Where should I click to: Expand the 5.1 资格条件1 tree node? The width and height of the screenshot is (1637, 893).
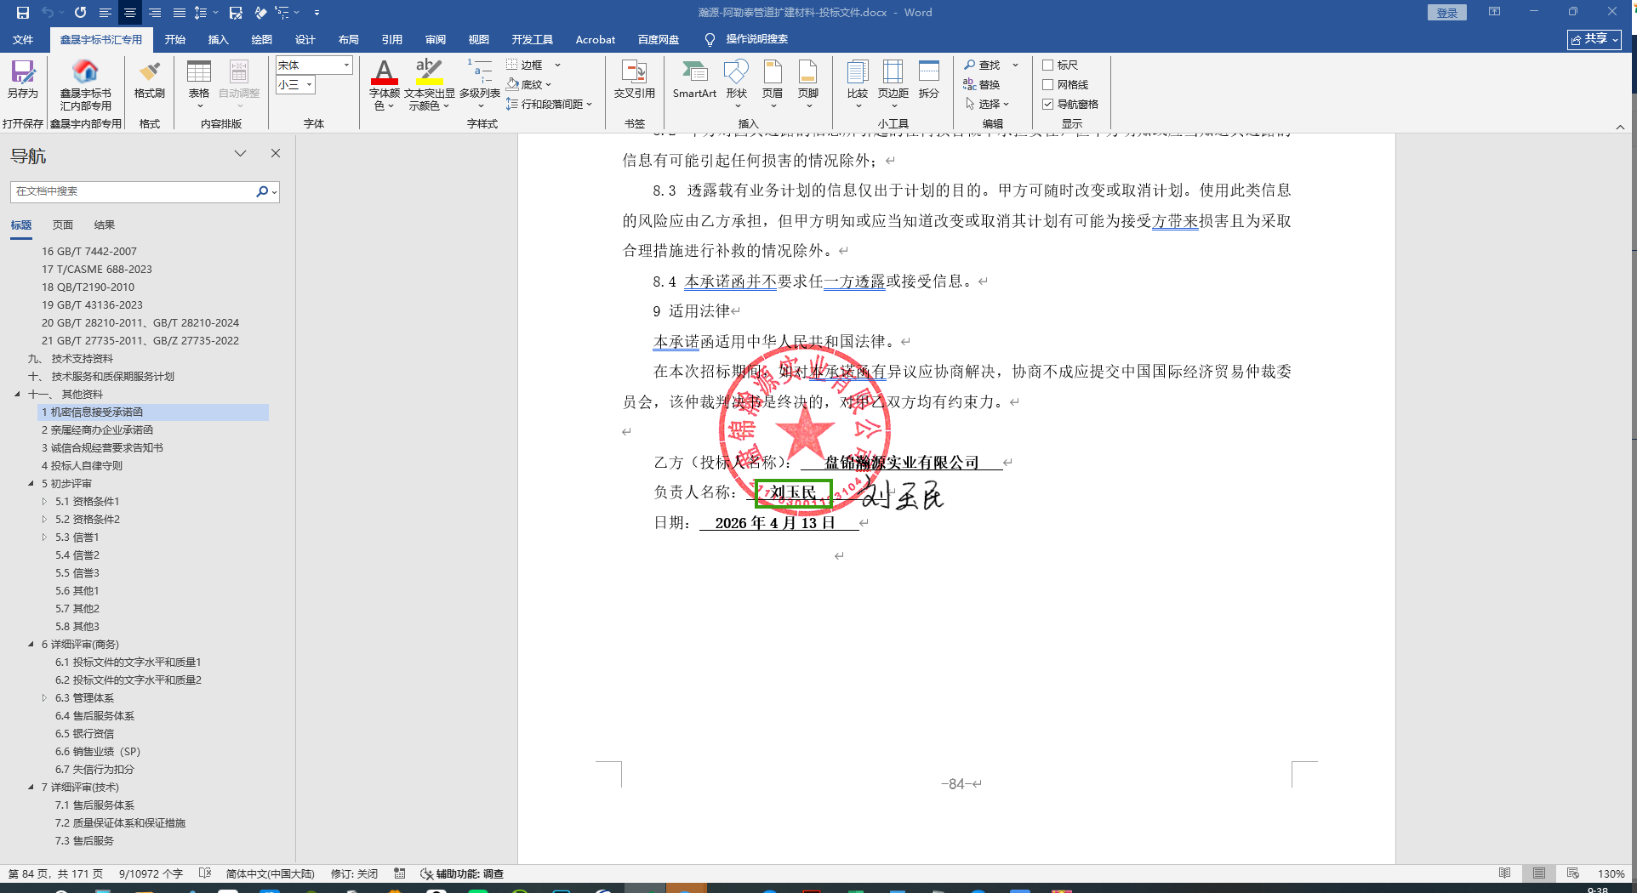coord(44,501)
